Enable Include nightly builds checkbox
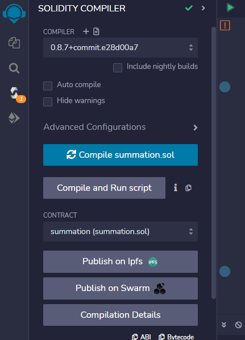Image resolution: width=245 pixels, height=340 pixels. 118,68
